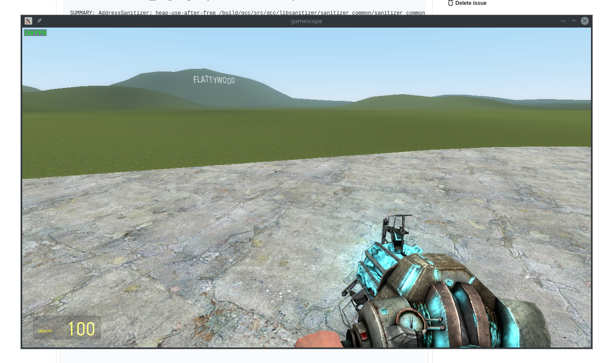Click the FLATTYWOOD sign on the hillside
The height and width of the screenshot is (363, 607).
[x=214, y=80]
